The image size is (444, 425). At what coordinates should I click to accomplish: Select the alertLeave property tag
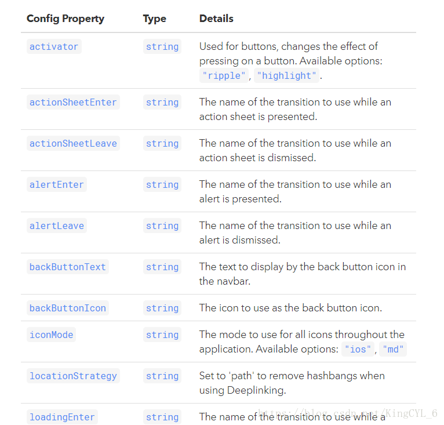point(57,226)
